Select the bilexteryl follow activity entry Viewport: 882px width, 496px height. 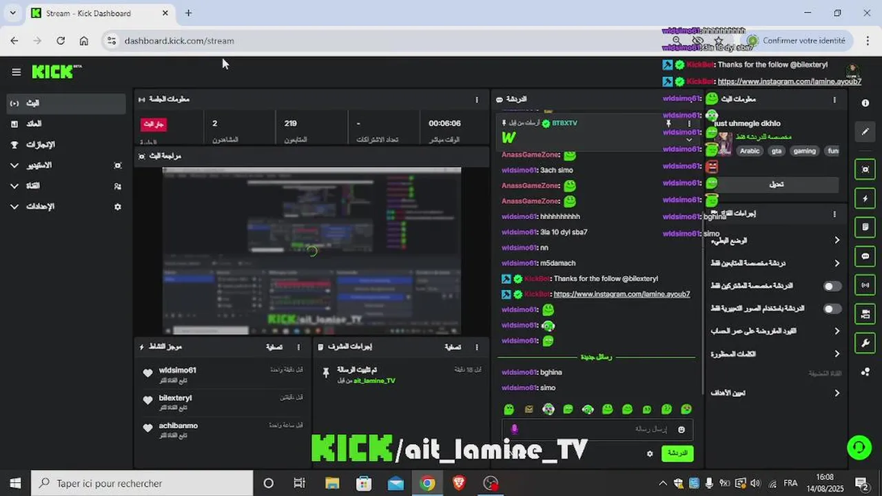(222, 402)
